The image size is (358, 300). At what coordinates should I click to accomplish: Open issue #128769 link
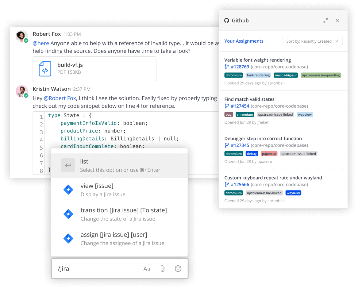[x=240, y=67]
